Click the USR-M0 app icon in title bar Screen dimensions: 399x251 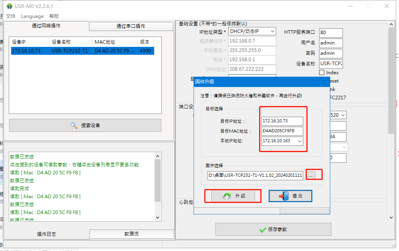[x=9, y=6]
